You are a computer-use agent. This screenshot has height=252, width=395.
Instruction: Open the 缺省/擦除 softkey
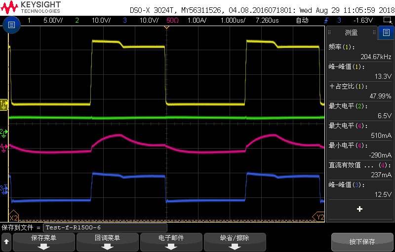[x=235, y=242]
